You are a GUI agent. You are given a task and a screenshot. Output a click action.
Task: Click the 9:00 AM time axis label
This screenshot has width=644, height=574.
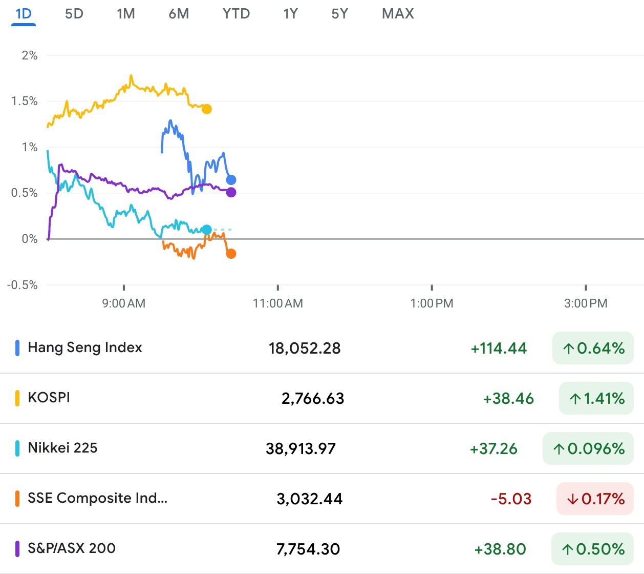pos(124,303)
